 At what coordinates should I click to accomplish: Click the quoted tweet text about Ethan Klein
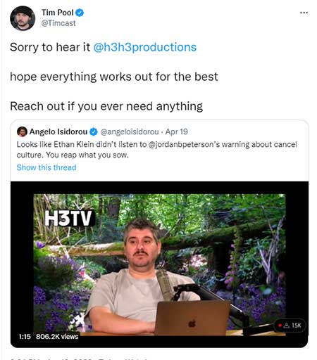click(156, 150)
